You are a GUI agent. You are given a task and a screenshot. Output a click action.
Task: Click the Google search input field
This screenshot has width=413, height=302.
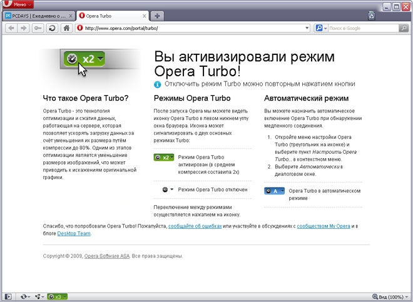364,28
